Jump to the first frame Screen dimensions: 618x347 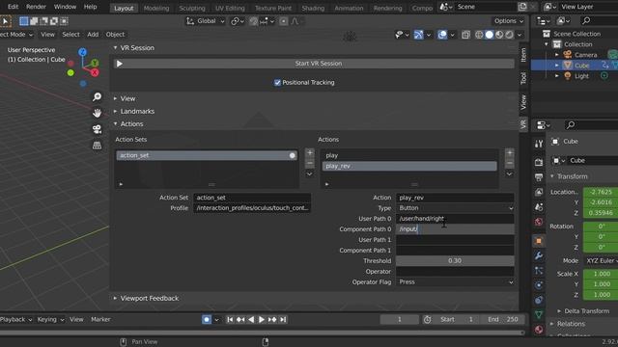coord(230,319)
